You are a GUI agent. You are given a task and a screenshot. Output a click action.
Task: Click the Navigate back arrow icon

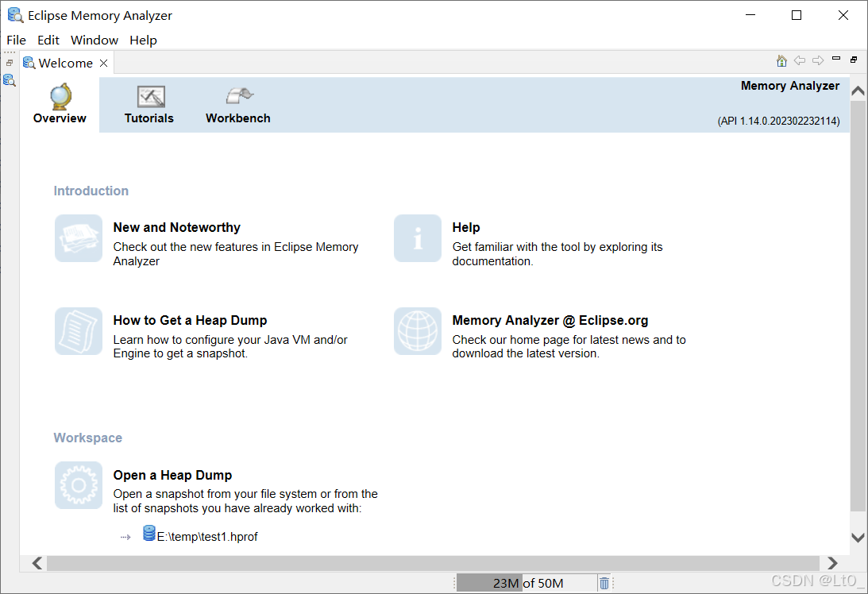800,60
